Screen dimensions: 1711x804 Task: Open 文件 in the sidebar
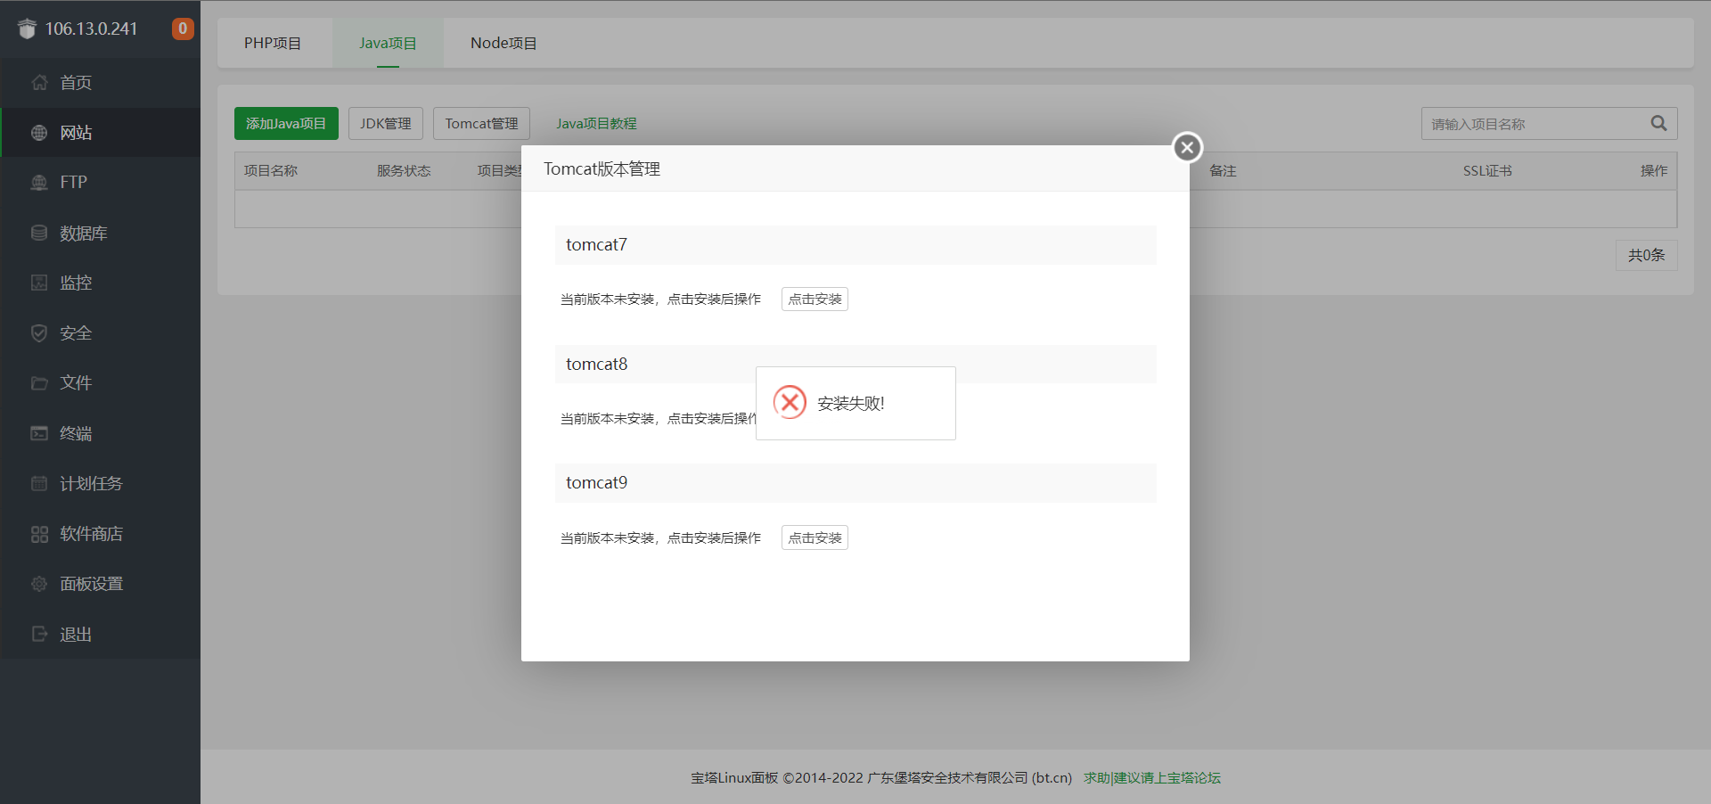(x=101, y=383)
